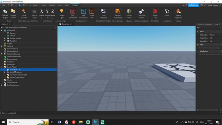Expand the TextChatService node
Viewport: 222px width, 125px height.
click(x=2, y=85)
